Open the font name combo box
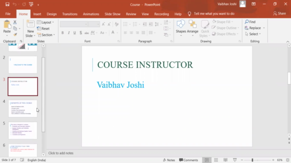Image resolution: width=291 pixels, height=163 pixels. (74, 24)
